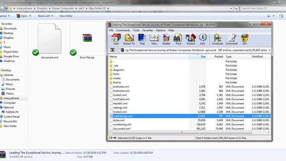The image size is (286, 161).
Task: Expand the archive path dropdown arrow
Action: 269,50
